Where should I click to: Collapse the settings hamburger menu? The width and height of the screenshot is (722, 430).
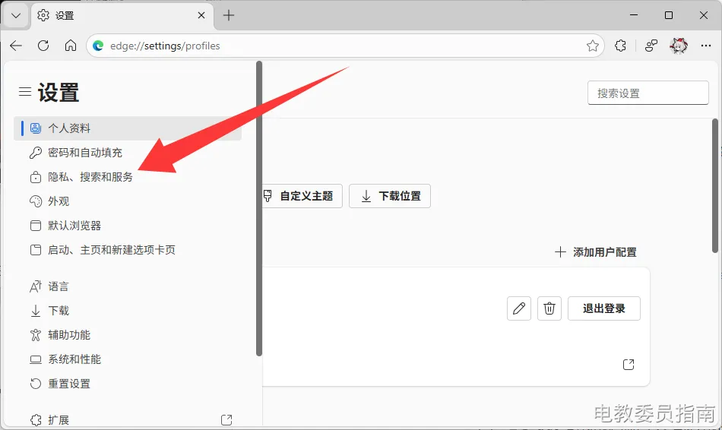(25, 92)
